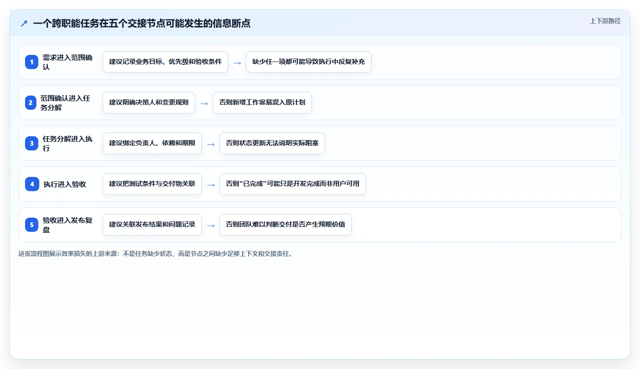Click the box 否则状态更新无法说明实际阻塞
Viewport: 640px width, 369px height.
point(272,143)
